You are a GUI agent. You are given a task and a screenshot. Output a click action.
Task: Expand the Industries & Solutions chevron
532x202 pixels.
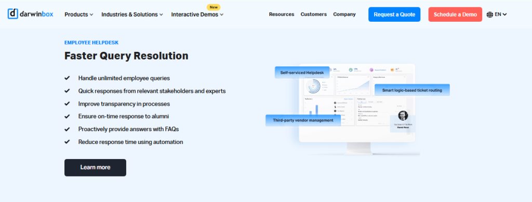[x=161, y=15]
